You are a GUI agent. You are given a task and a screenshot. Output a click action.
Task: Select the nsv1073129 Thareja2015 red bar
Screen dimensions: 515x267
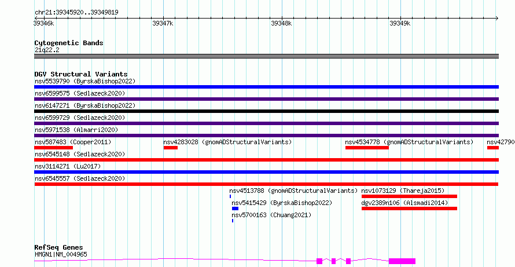pos(409,196)
